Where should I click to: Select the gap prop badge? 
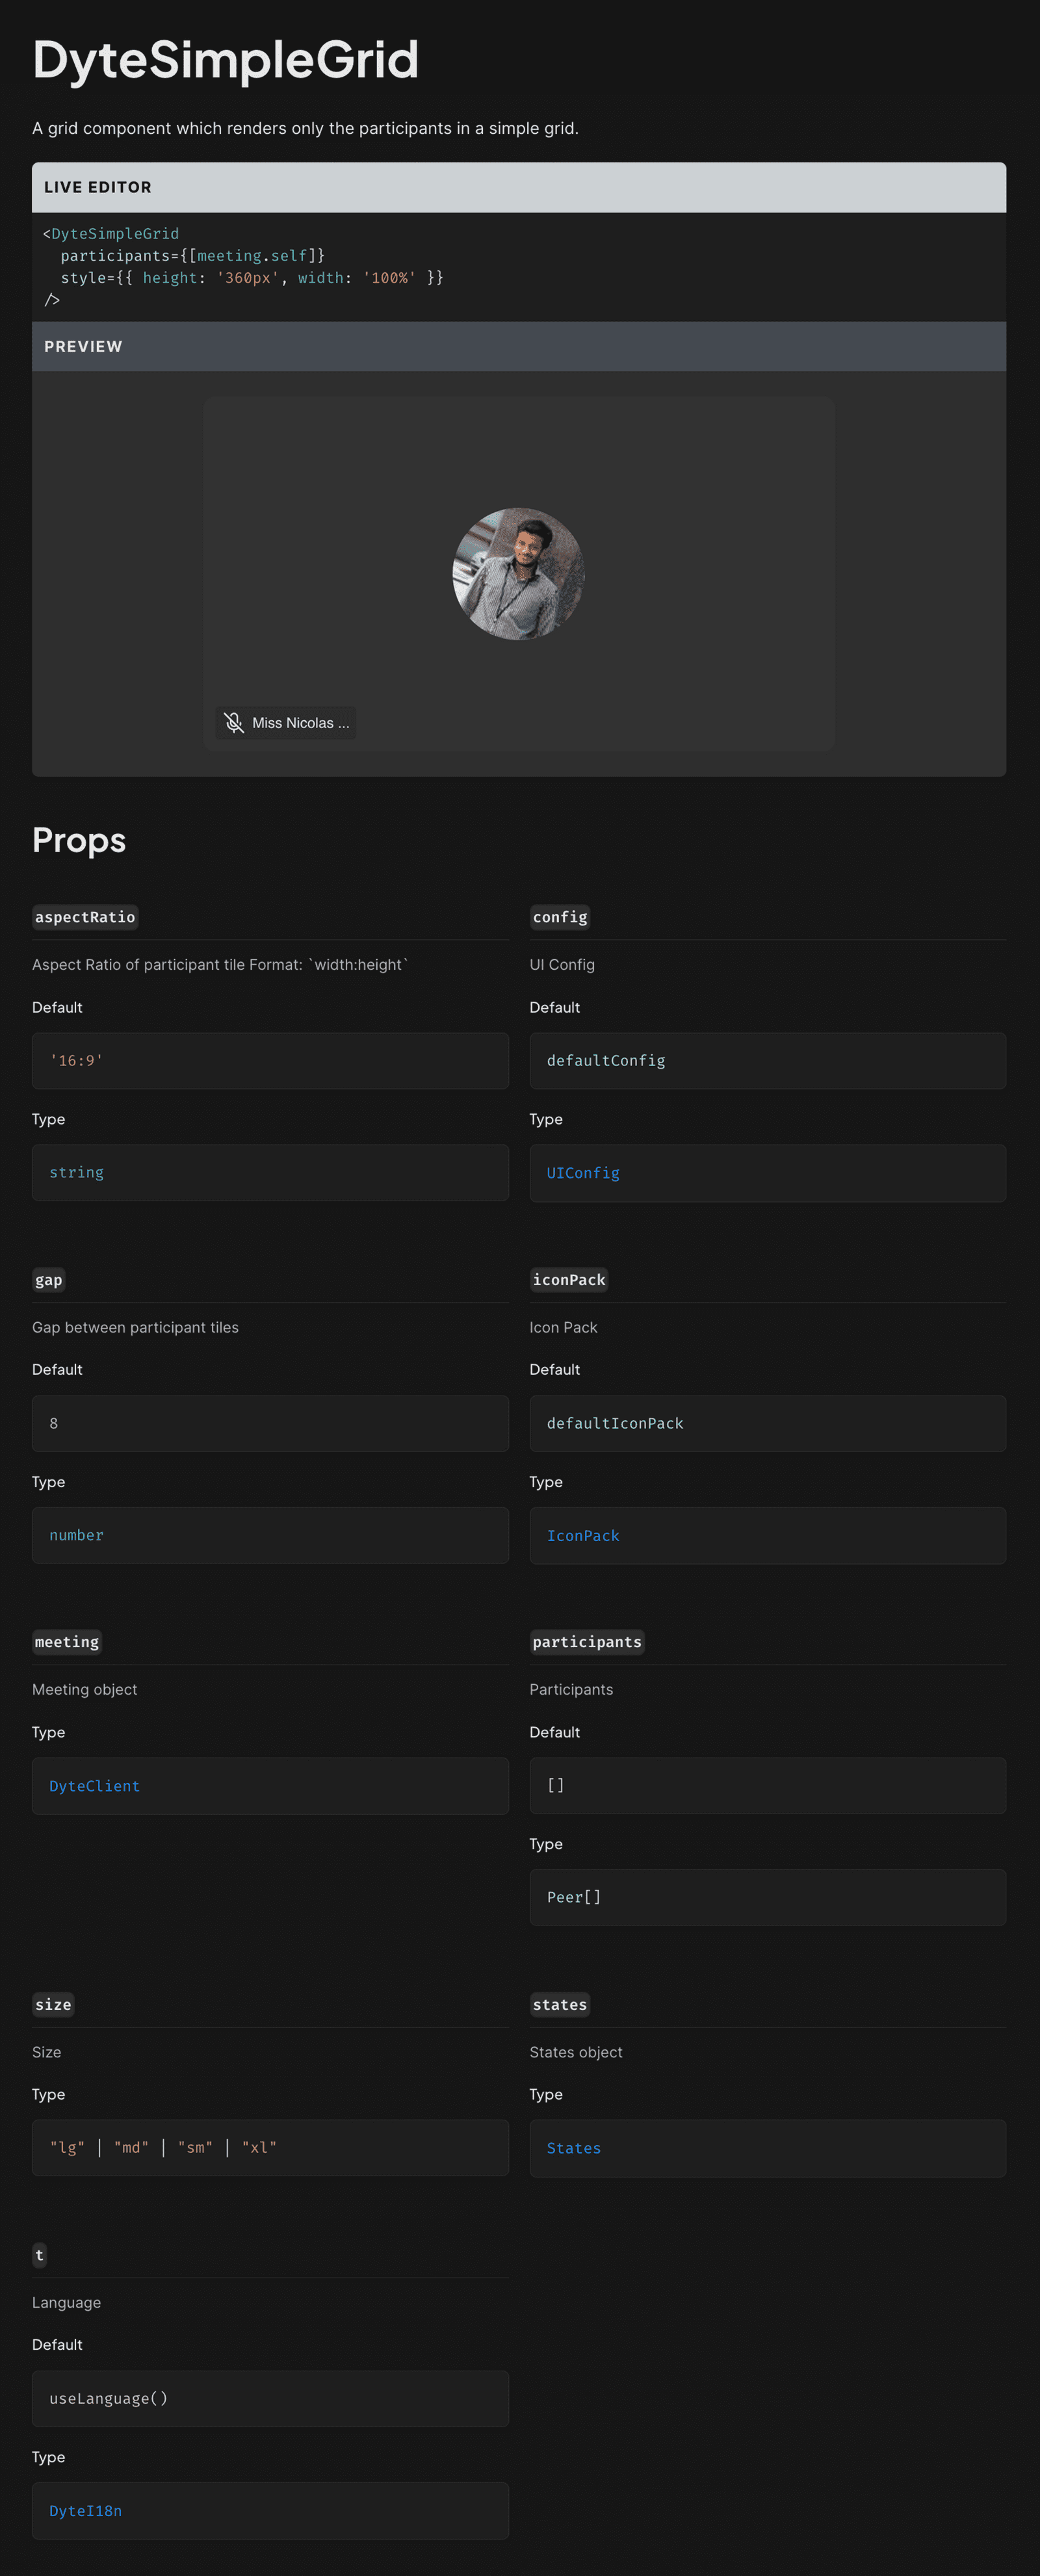(48, 1279)
